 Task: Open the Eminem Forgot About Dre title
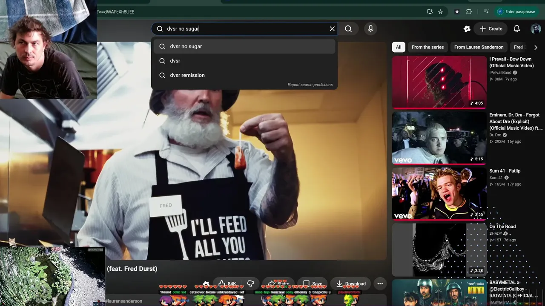click(516, 122)
